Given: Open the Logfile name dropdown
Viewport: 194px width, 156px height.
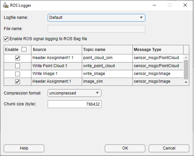Looking at the screenshot, I should point(96,18).
